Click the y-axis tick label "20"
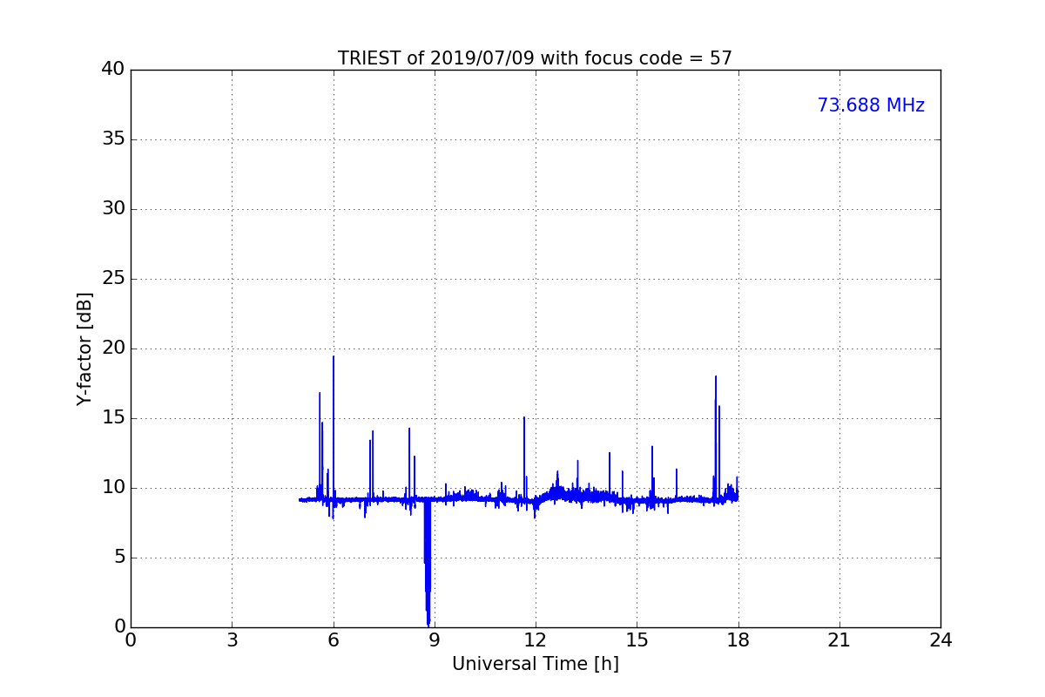This screenshot has height=697, width=1045. 112,348
